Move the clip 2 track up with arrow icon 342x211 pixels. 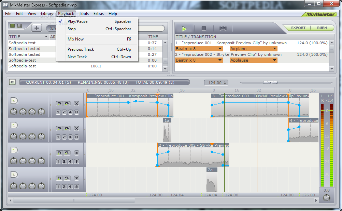coord(59,153)
